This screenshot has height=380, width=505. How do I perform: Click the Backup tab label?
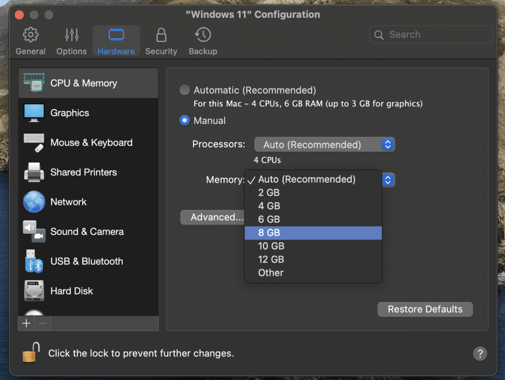tap(203, 51)
